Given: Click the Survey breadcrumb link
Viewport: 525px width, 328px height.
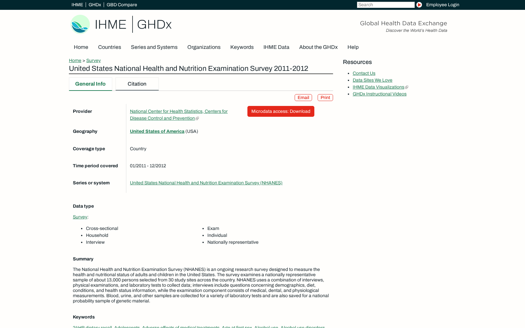Looking at the screenshot, I should pos(94,60).
